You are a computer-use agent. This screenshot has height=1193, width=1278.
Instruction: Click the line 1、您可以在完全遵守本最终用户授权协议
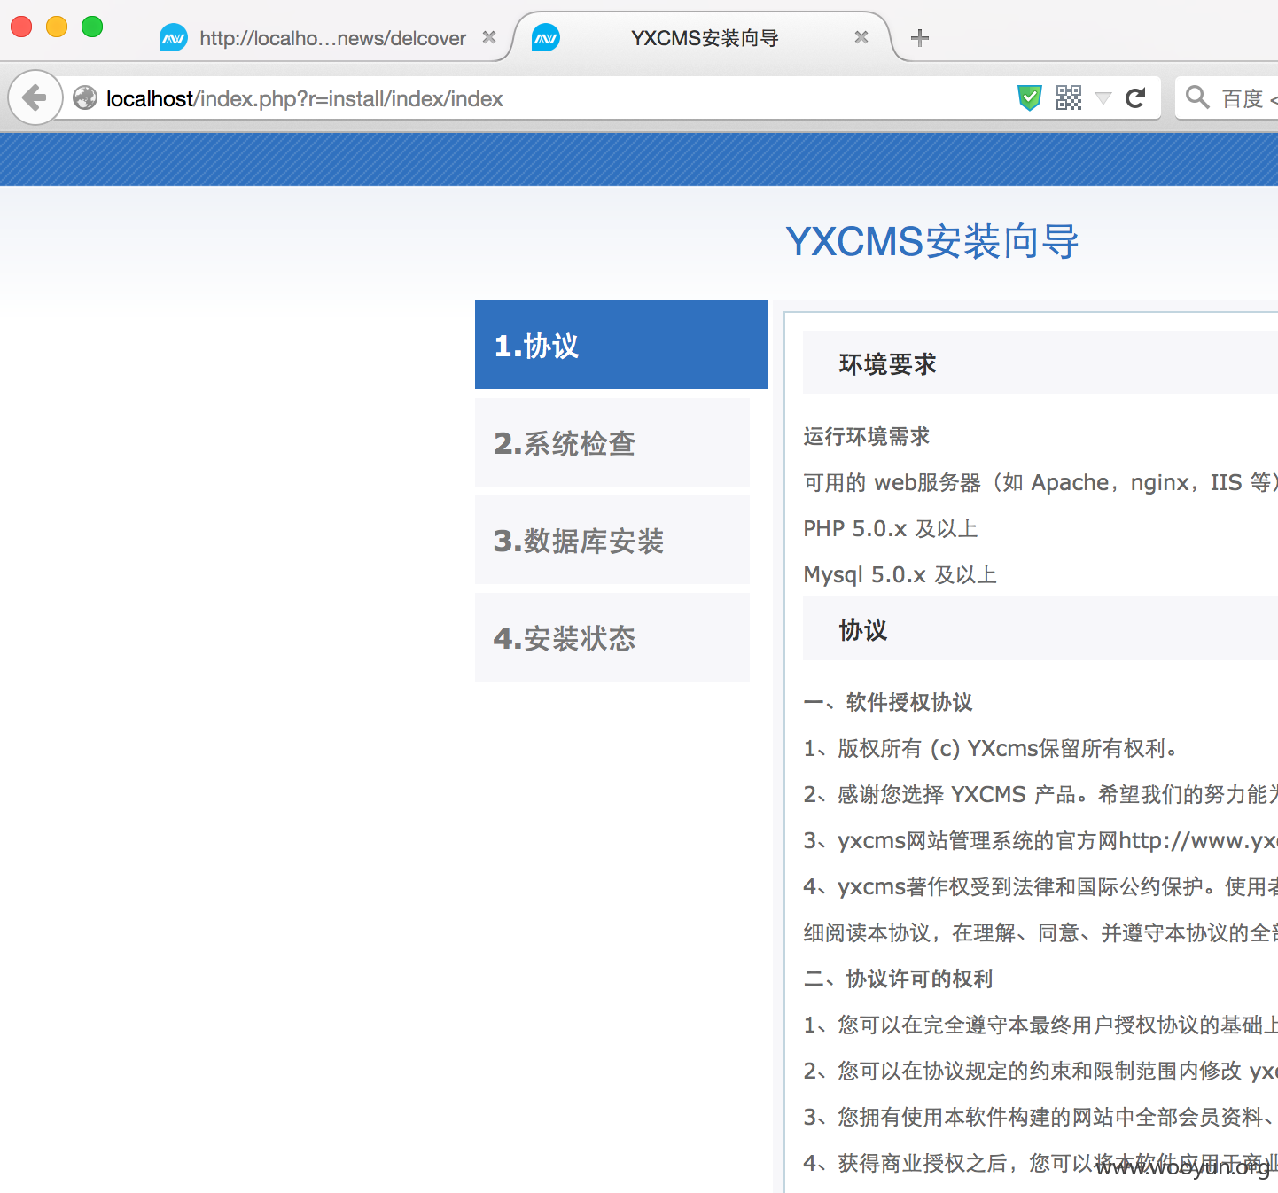click(1040, 1025)
